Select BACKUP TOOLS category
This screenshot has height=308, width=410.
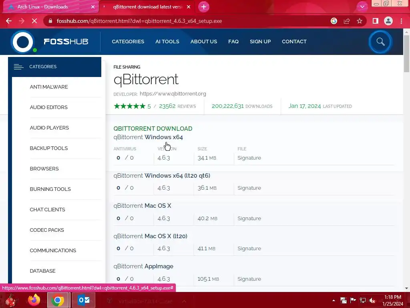[x=48, y=148]
